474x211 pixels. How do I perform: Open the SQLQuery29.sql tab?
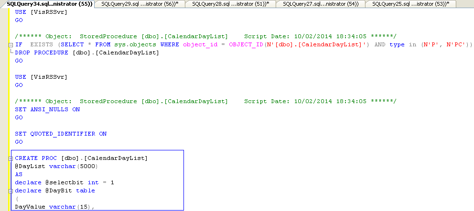tap(139, 4)
